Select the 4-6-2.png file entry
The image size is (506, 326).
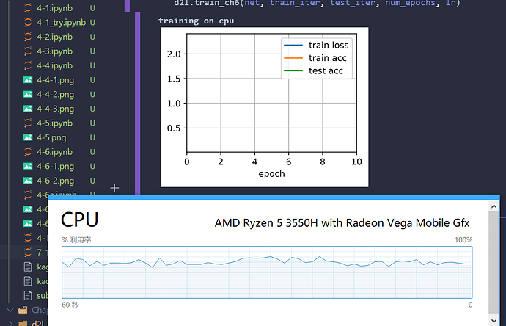tap(55, 181)
